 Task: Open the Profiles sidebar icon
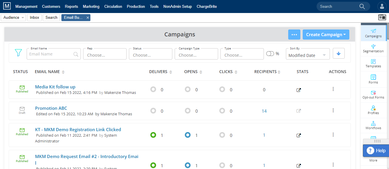coord(373,110)
